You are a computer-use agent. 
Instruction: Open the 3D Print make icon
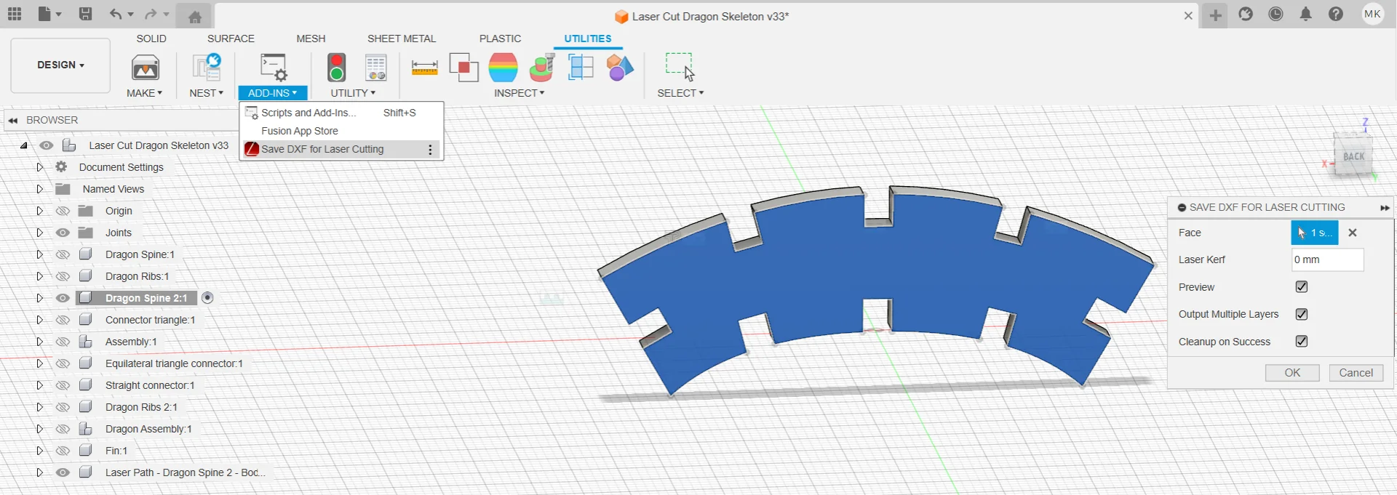pos(146,68)
